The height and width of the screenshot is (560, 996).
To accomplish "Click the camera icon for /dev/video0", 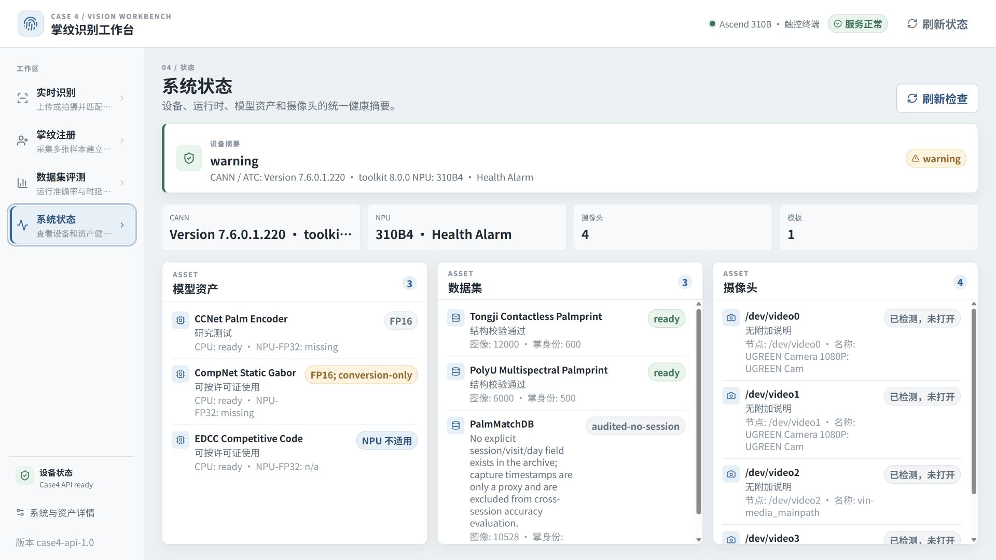I will [731, 318].
